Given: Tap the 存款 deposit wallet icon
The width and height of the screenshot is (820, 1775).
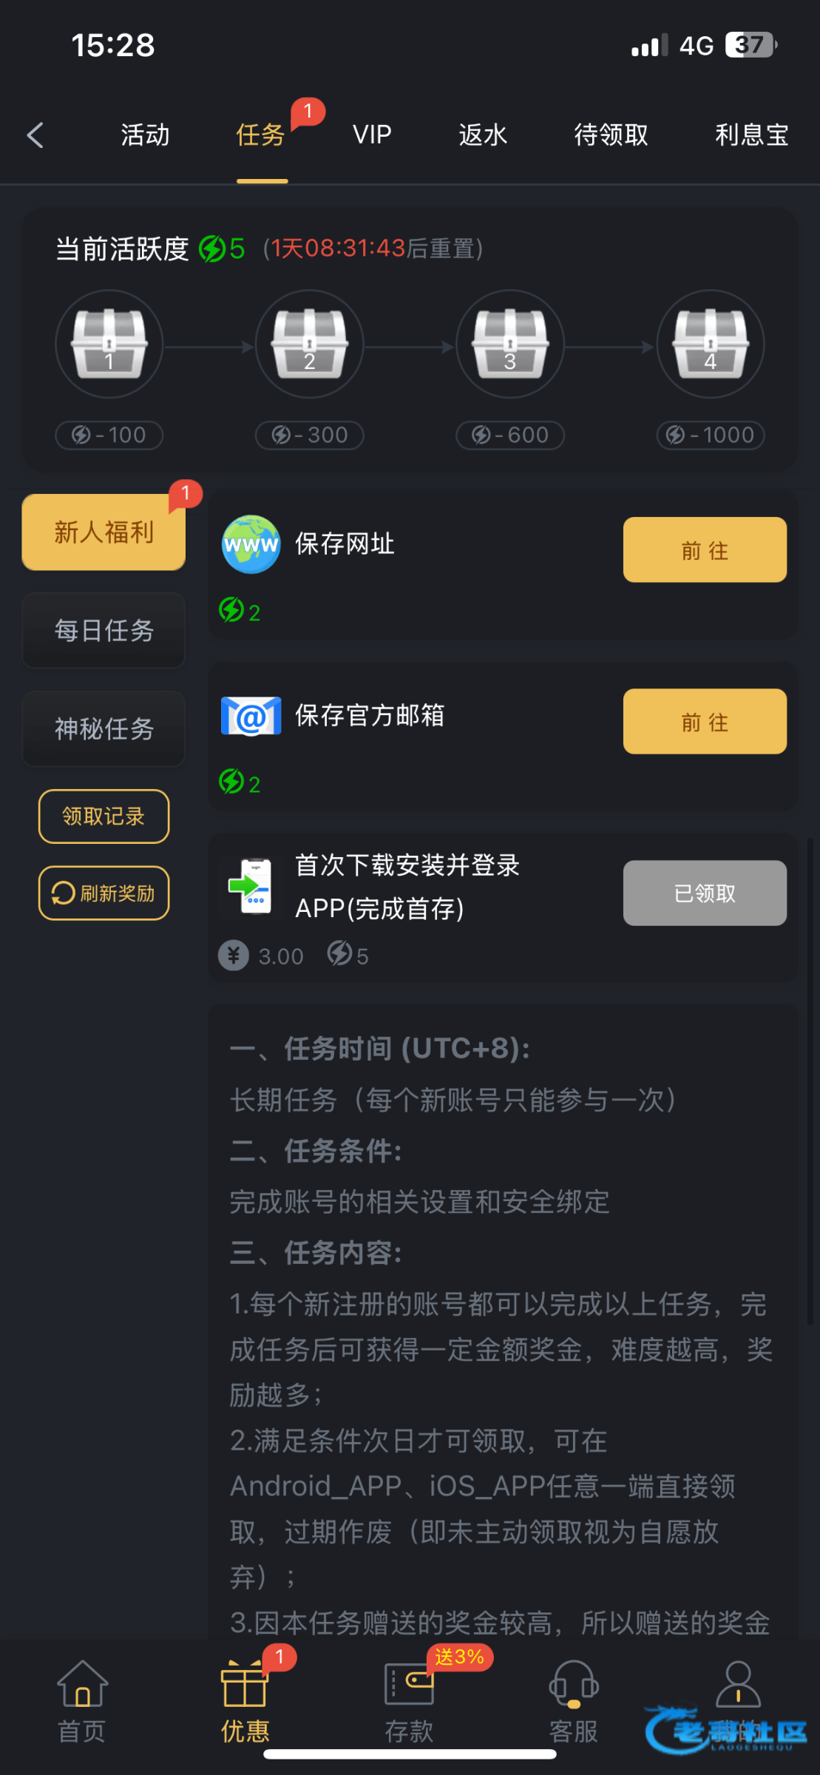Looking at the screenshot, I should click(409, 1685).
